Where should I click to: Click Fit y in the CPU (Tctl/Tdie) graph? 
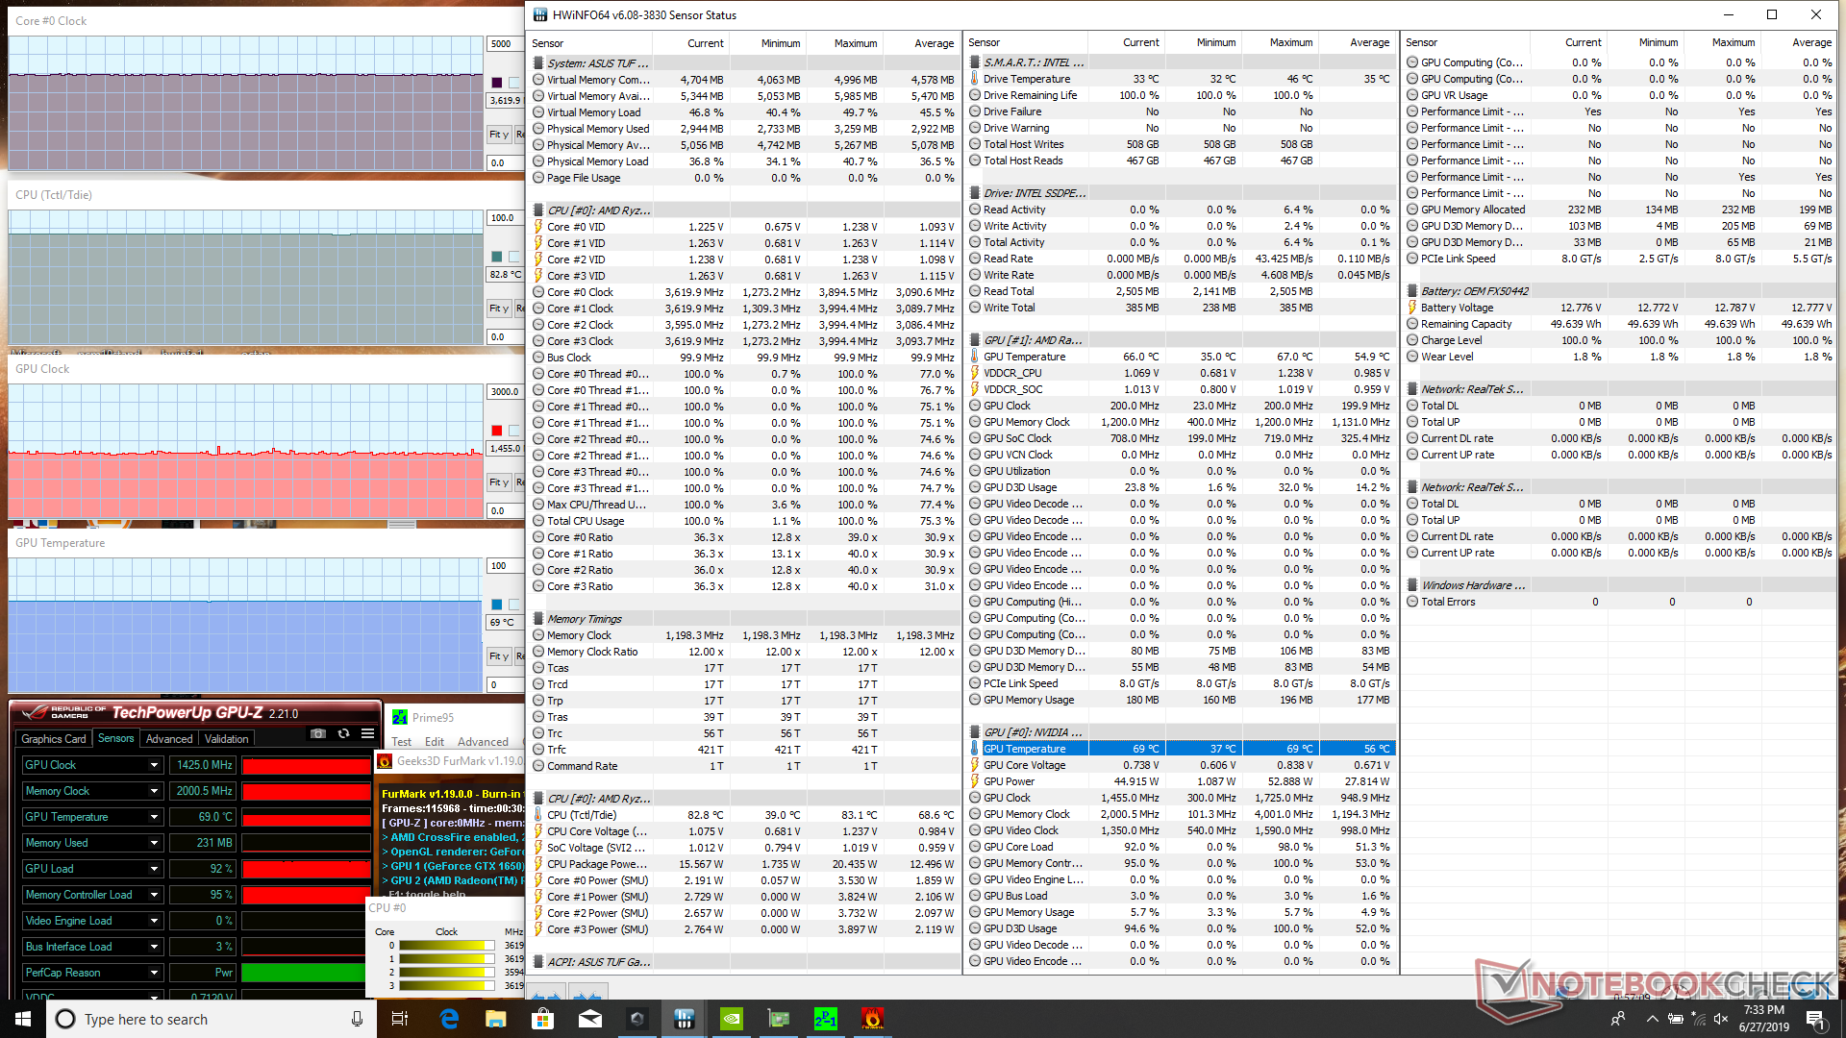coord(499,309)
